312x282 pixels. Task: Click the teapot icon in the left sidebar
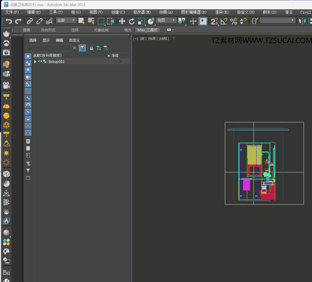(6, 34)
